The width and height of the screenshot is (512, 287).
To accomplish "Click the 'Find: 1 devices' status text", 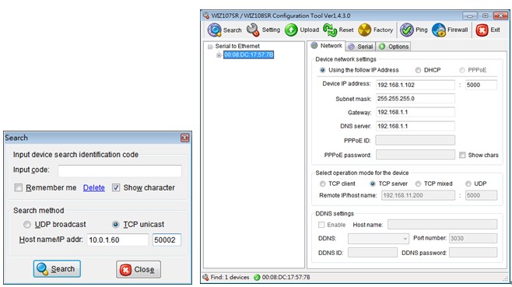I will point(230,277).
